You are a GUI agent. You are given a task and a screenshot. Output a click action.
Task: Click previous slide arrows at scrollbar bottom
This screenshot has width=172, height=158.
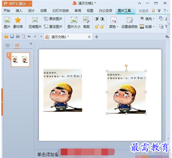(168, 138)
